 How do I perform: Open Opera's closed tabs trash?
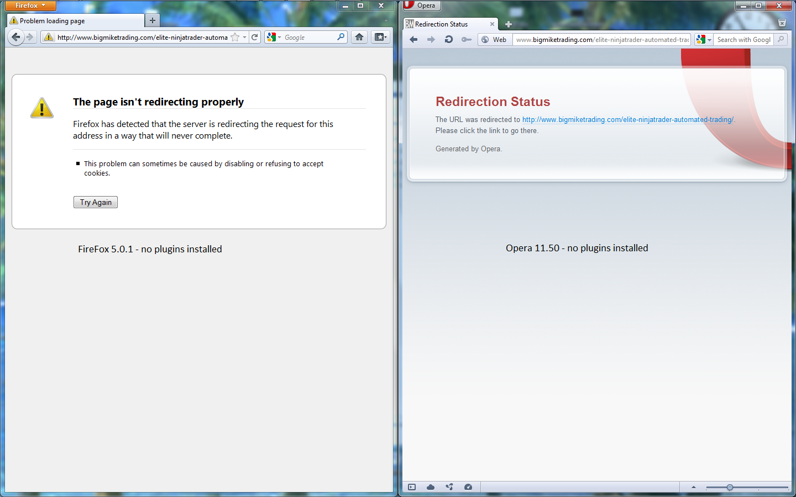tap(782, 23)
